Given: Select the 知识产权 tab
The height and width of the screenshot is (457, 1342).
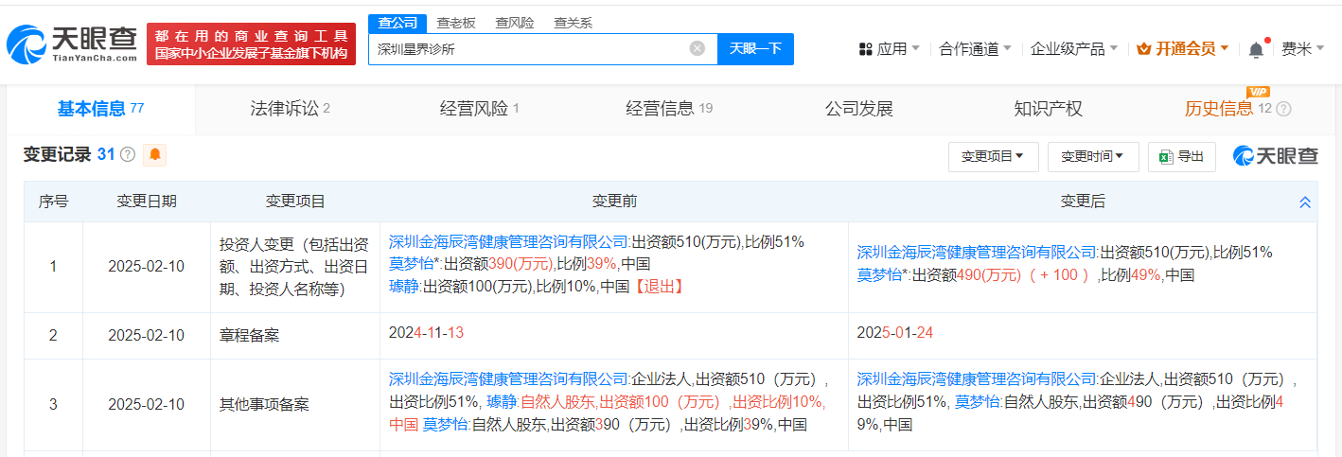Looking at the screenshot, I should click(x=1048, y=109).
